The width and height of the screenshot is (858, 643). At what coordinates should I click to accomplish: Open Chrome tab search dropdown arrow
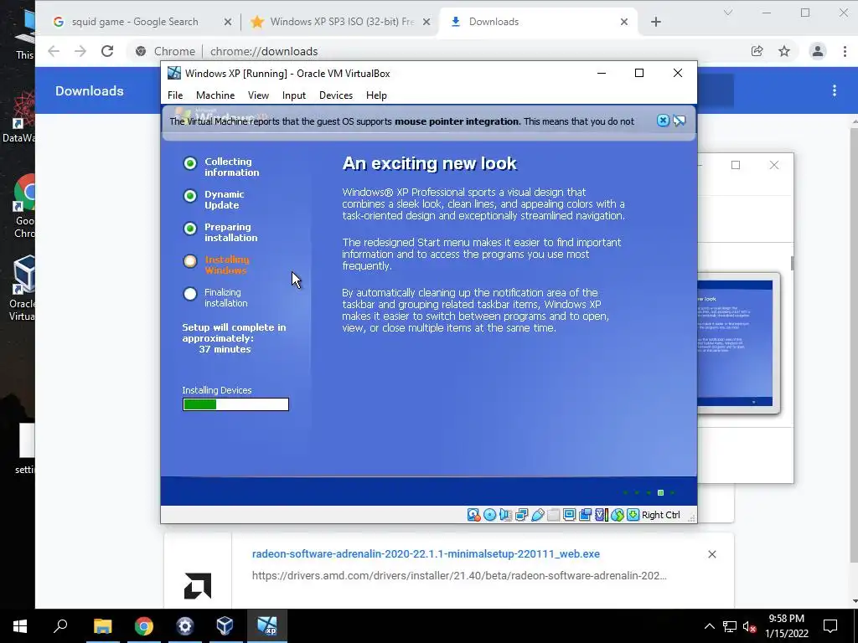tap(728, 12)
